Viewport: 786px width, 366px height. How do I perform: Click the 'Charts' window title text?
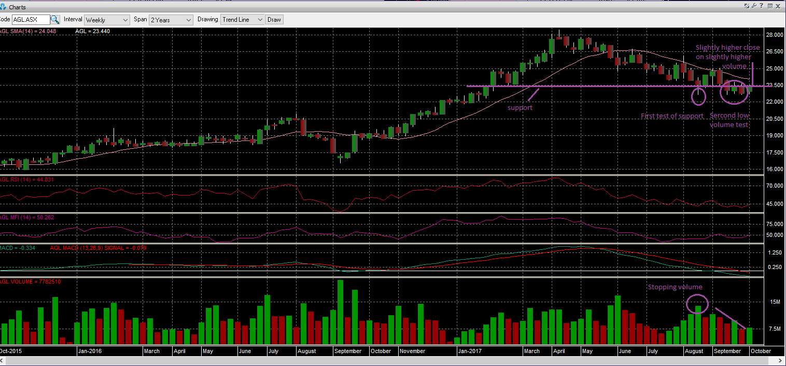[x=17, y=7]
